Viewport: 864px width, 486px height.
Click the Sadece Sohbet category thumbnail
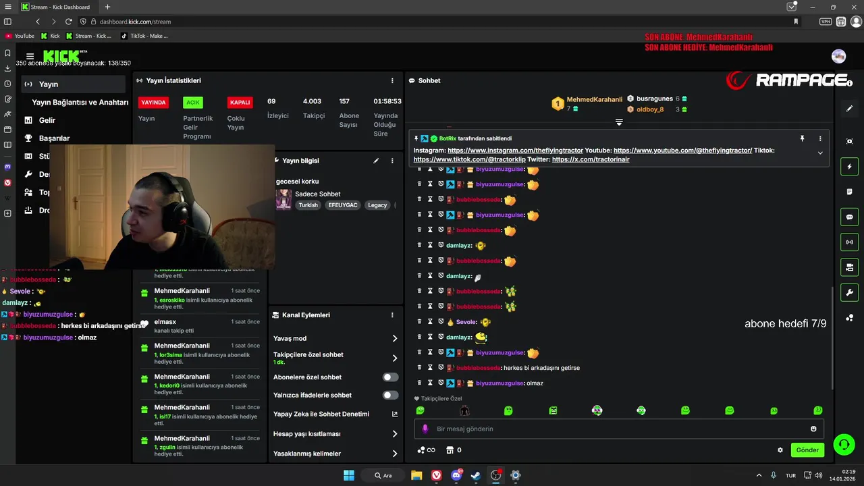coord(283,199)
